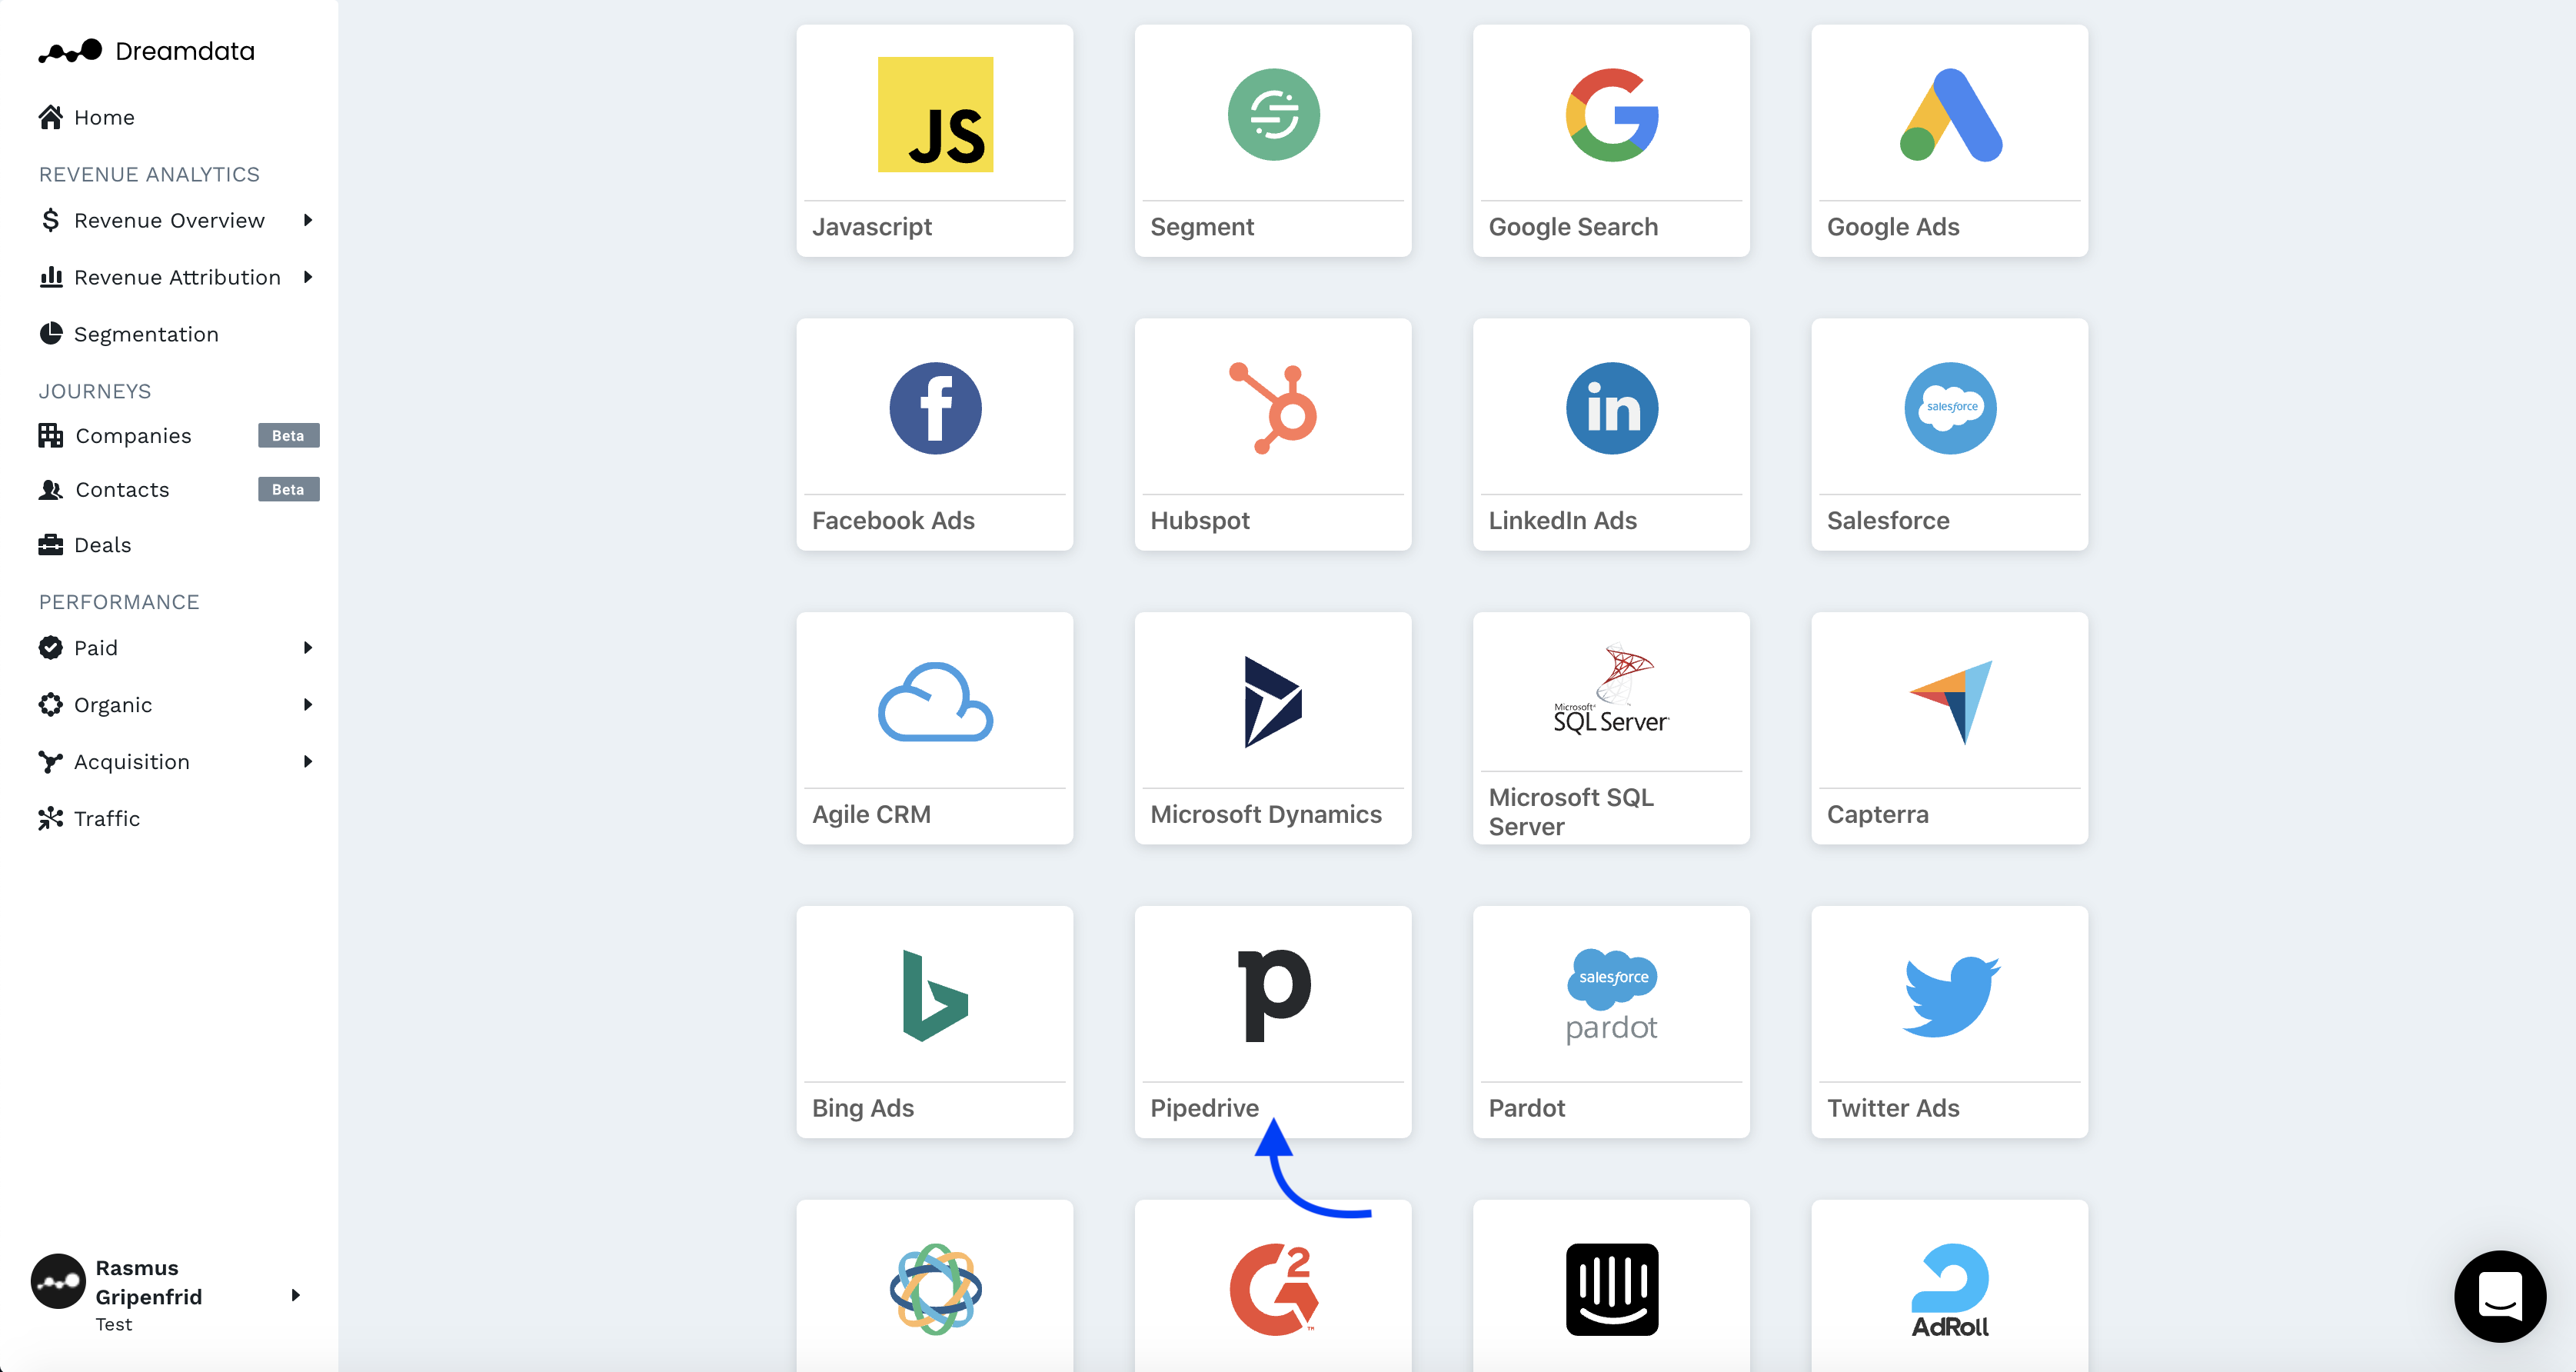Image resolution: width=2576 pixels, height=1372 pixels.
Task: Click the Hubspot card label
Action: (x=1200, y=521)
